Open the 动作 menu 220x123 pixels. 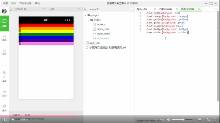coord(14,3)
